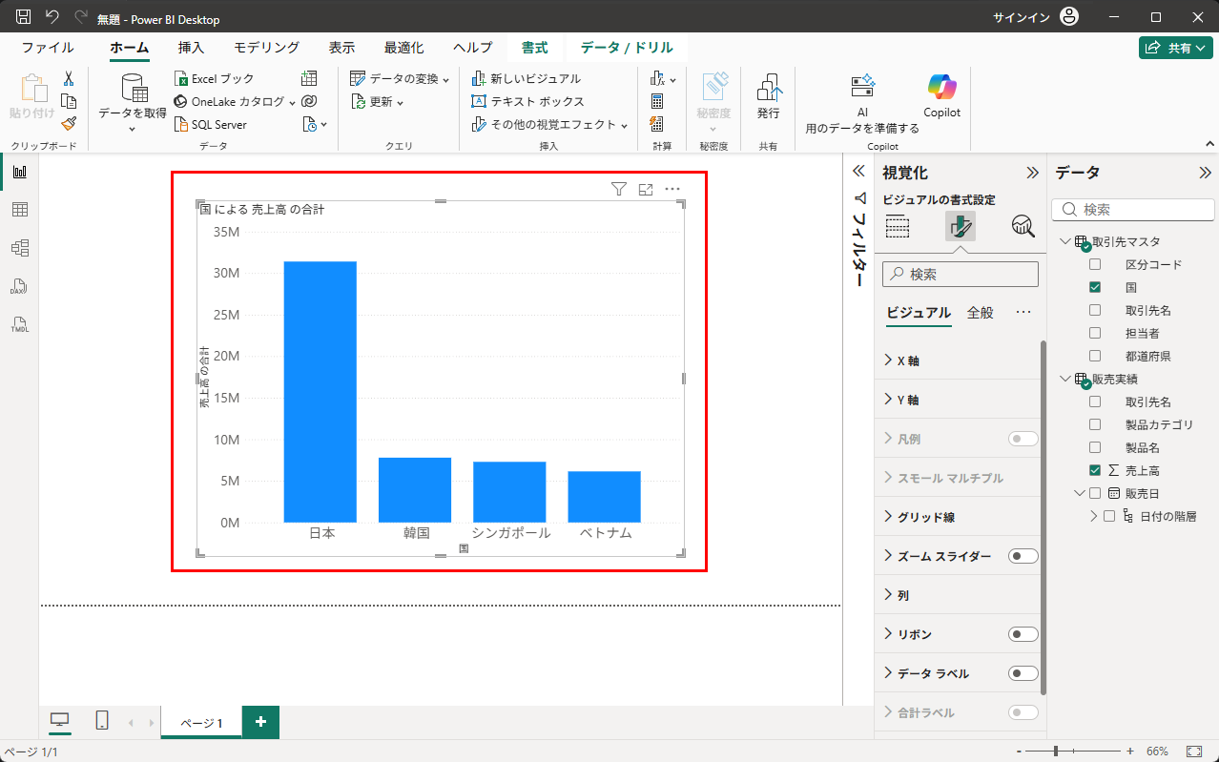Click the Filter icon above the chart

(x=619, y=190)
